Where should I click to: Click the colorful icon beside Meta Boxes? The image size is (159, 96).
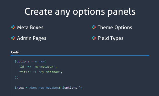(13, 27)
